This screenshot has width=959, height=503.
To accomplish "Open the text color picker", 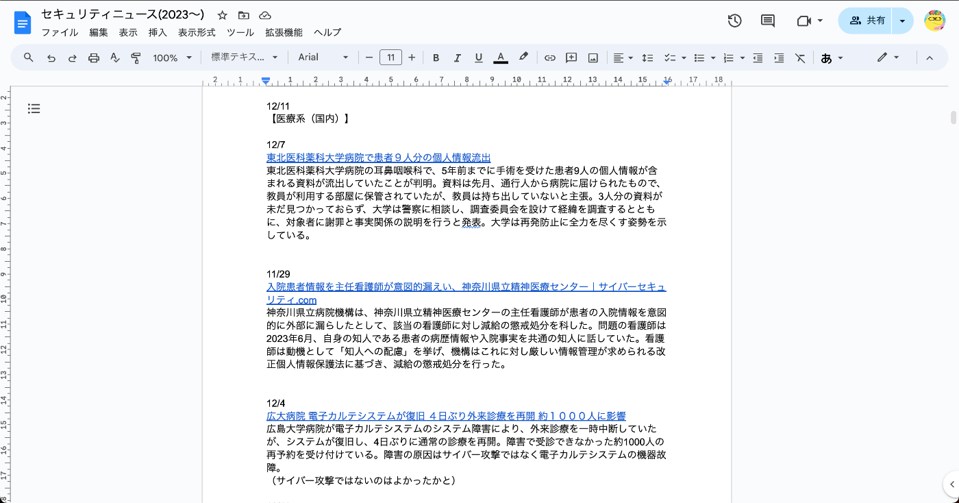I will tap(501, 58).
